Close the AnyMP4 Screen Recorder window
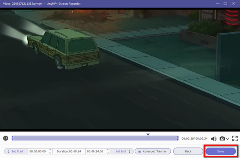Viewport: 240px width, 158px height. (x=233, y=4)
